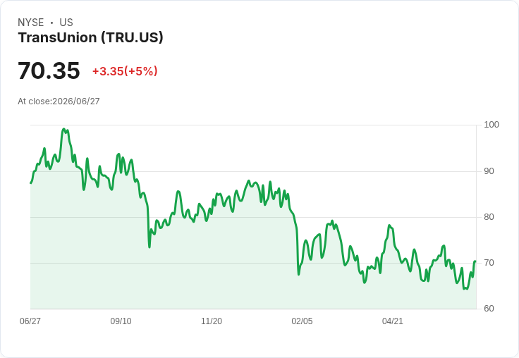The width and height of the screenshot is (519, 358).
Task: Click the first data point at chart's left start
Action: coord(31,183)
